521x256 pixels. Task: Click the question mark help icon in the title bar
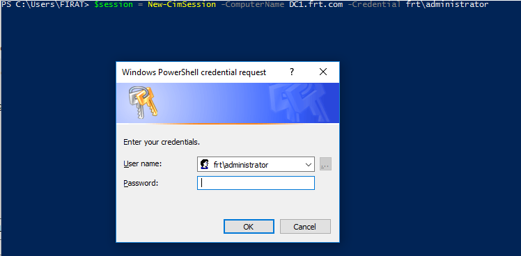click(x=292, y=72)
